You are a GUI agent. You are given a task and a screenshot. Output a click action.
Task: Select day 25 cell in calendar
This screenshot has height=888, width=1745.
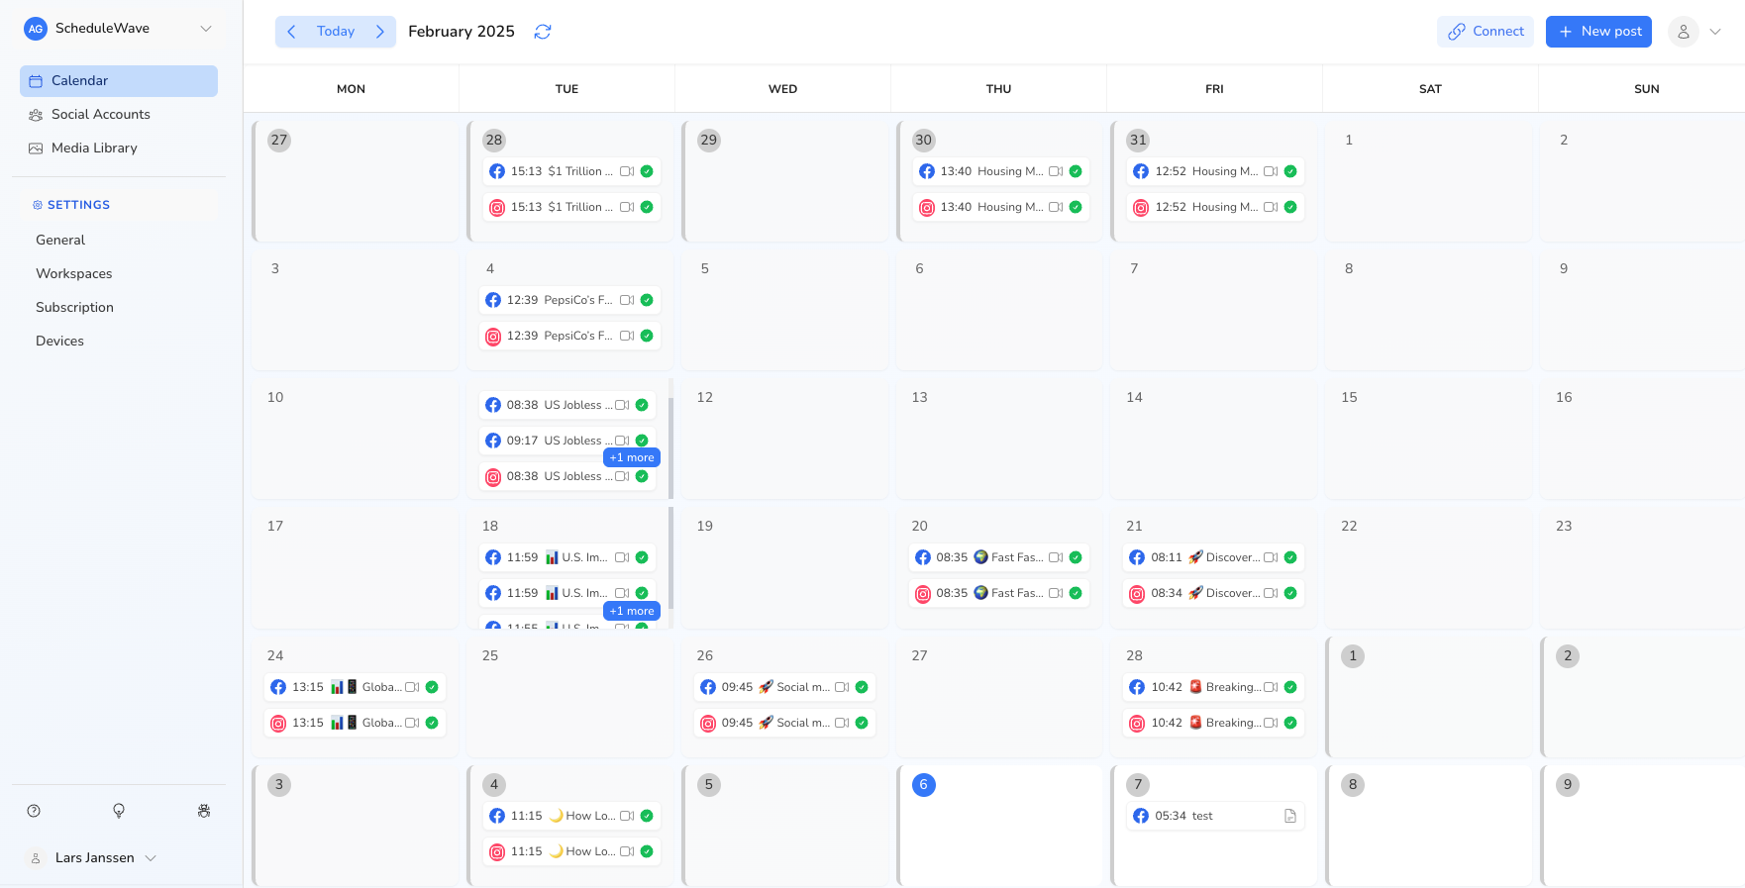[569, 697]
